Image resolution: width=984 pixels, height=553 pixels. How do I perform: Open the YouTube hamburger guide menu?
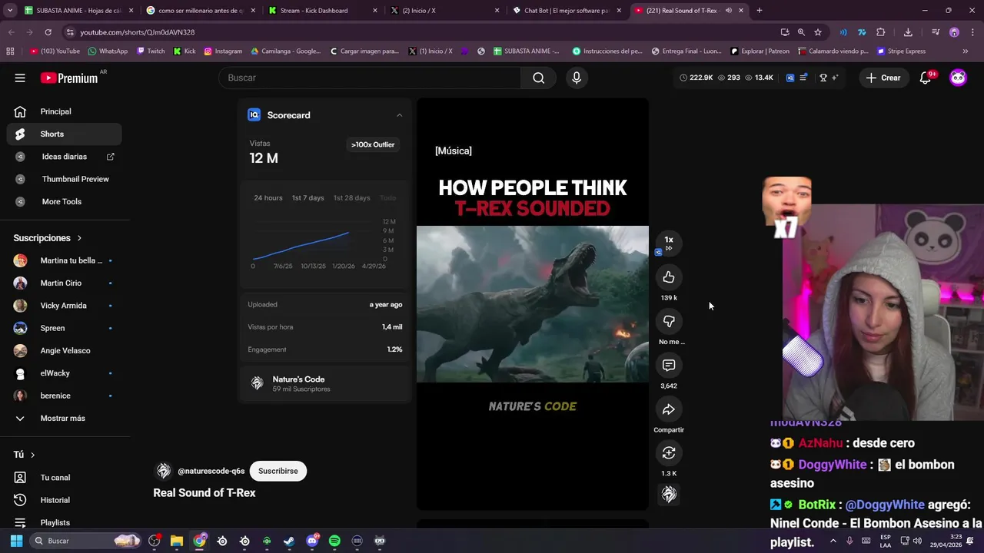(x=20, y=78)
